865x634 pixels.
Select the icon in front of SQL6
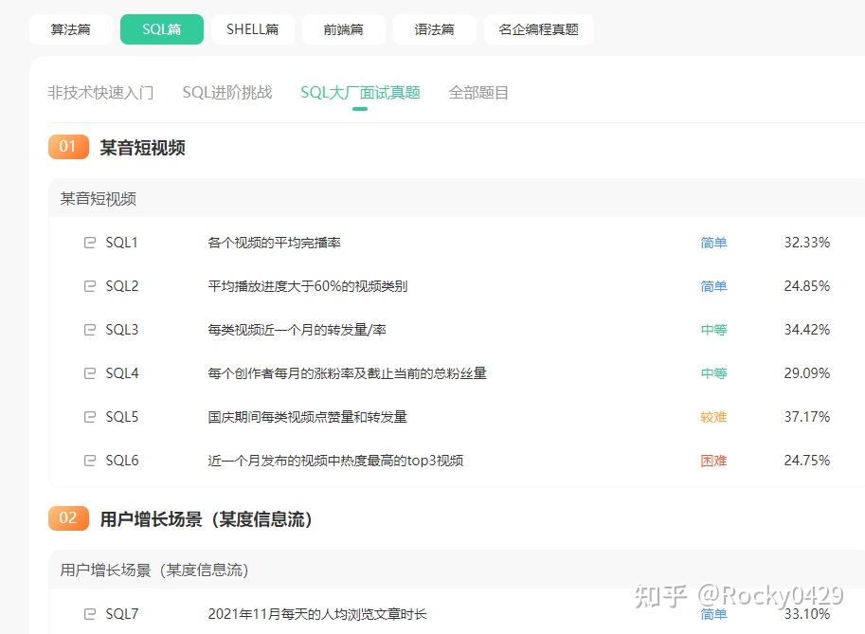click(x=89, y=461)
